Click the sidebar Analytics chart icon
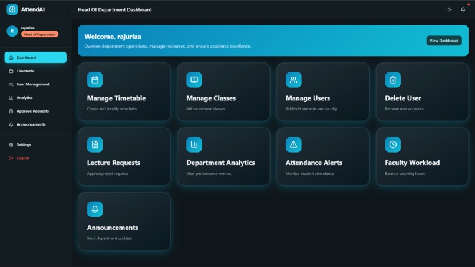Viewport: 475px width, 267px height. 11,98
